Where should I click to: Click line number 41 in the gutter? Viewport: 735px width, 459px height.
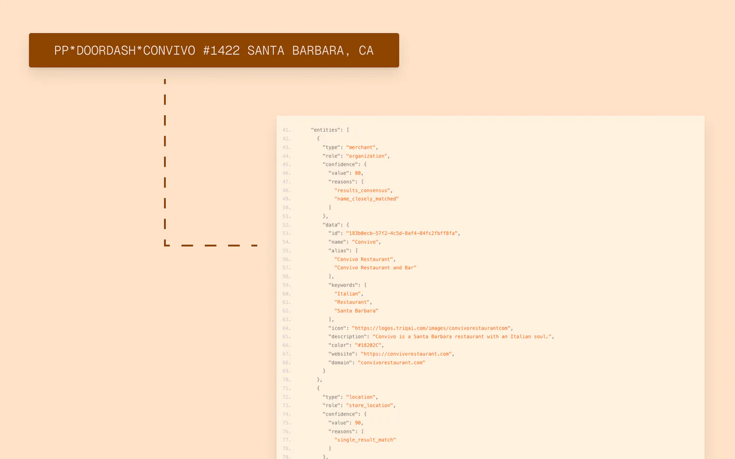tap(286, 130)
